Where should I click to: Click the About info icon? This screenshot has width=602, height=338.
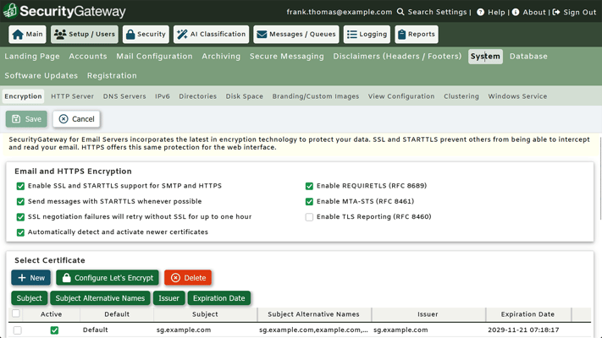[x=516, y=13]
